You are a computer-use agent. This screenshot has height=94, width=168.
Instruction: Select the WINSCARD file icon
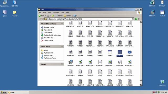(120, 72)
